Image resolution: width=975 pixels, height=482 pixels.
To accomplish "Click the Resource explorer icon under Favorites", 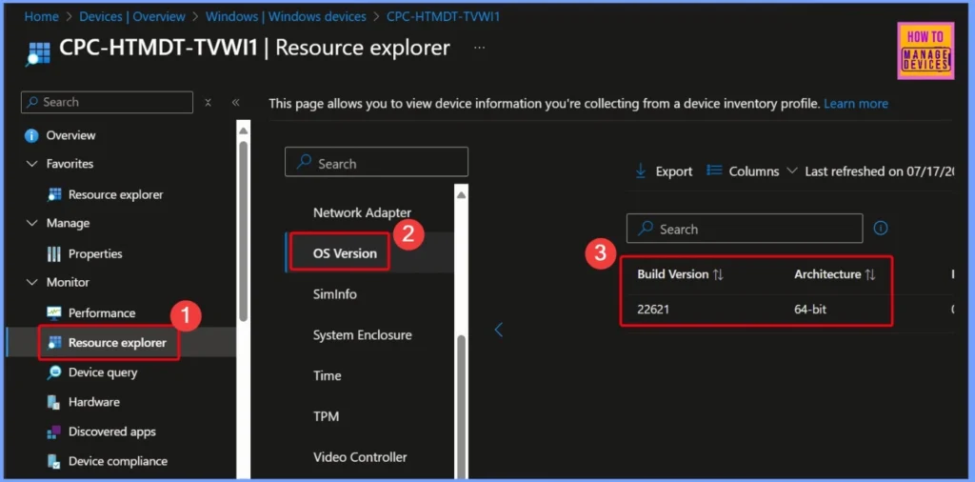I will pos(54,194).
